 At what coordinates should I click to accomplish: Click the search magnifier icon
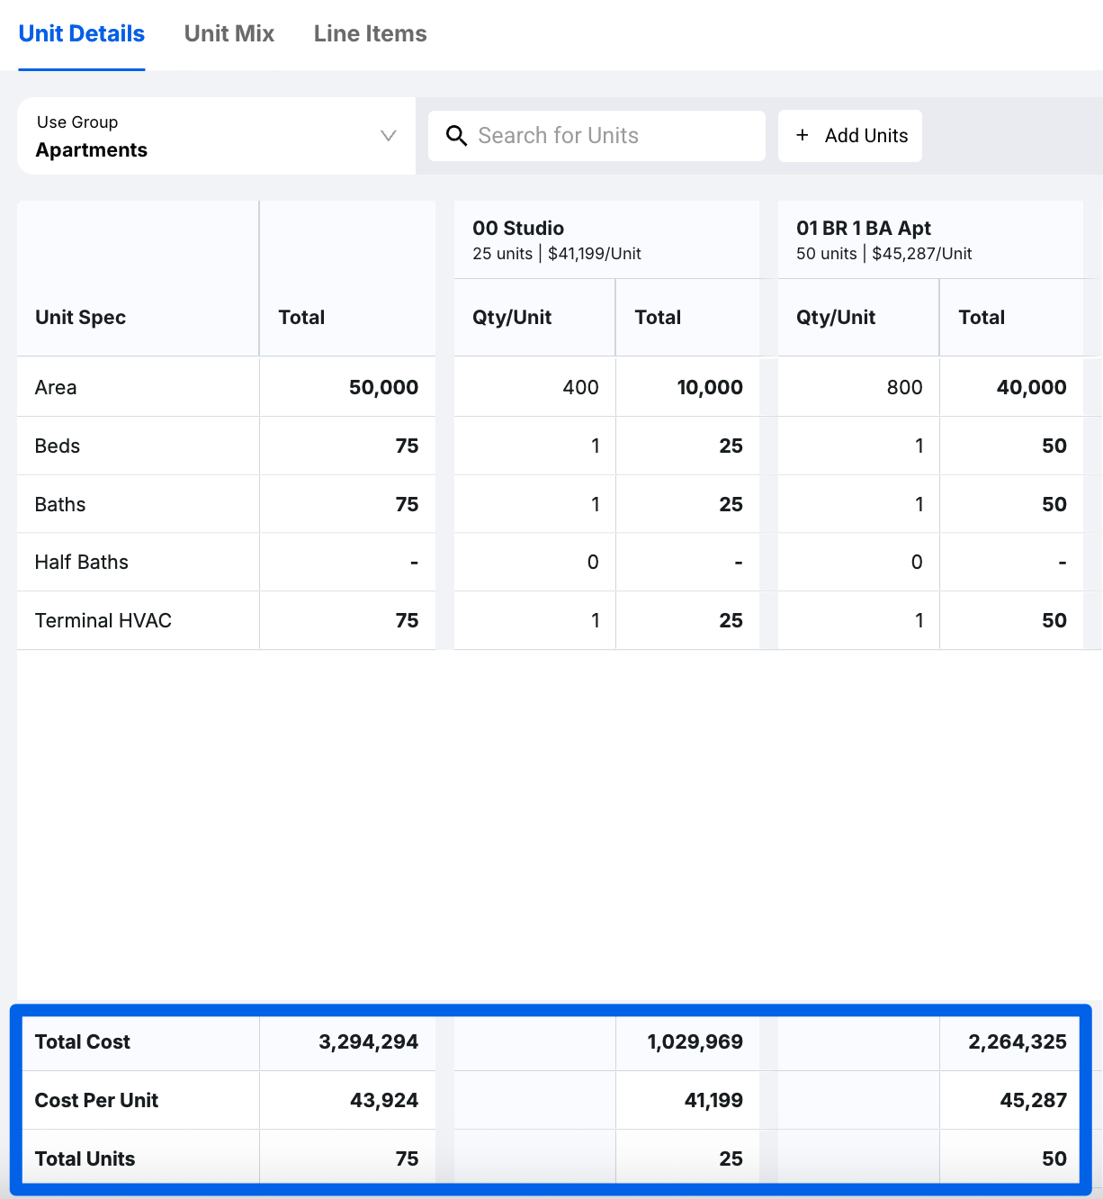[456, 136]
